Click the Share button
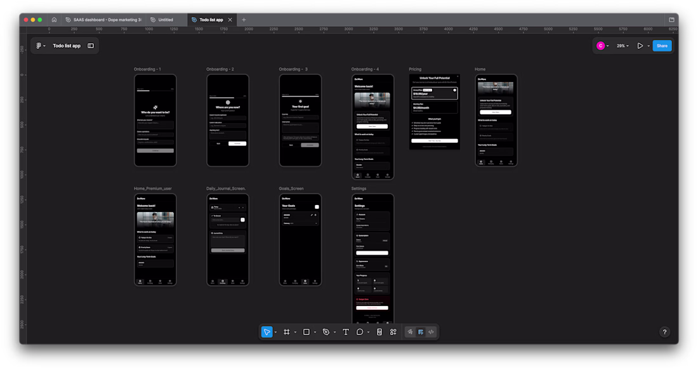 click(662, 46)
